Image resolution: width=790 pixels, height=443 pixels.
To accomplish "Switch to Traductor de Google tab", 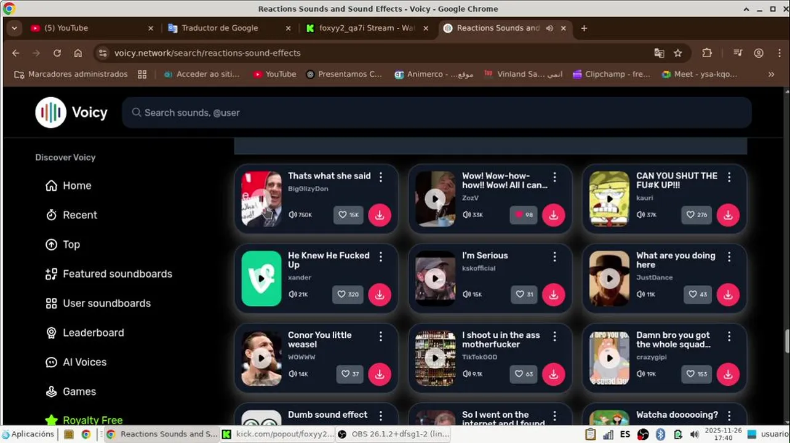I will coord(229,28).
